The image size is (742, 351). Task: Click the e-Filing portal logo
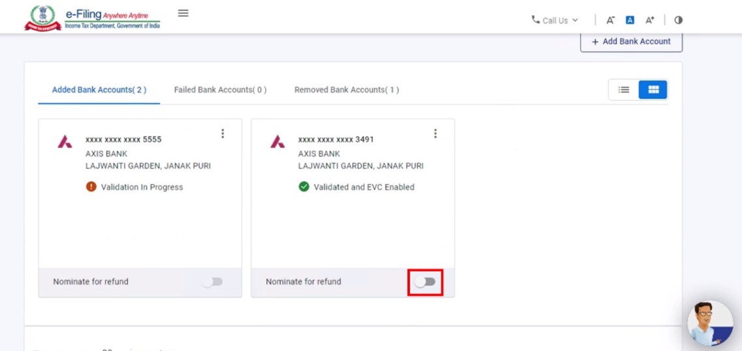click(92, 18)
